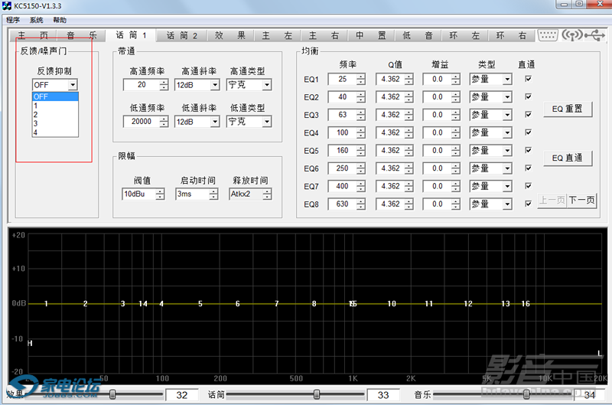Switch to the 话筒 2 tab
612x405 pixels.
pos(182,35)
